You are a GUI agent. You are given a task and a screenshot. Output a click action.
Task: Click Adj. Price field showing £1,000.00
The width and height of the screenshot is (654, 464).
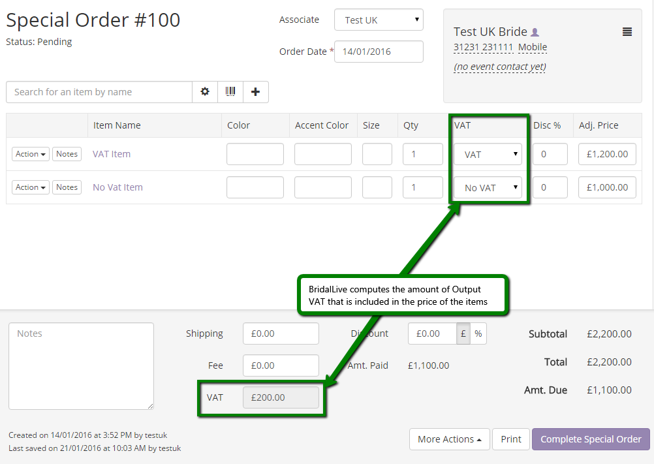point(607,187)
